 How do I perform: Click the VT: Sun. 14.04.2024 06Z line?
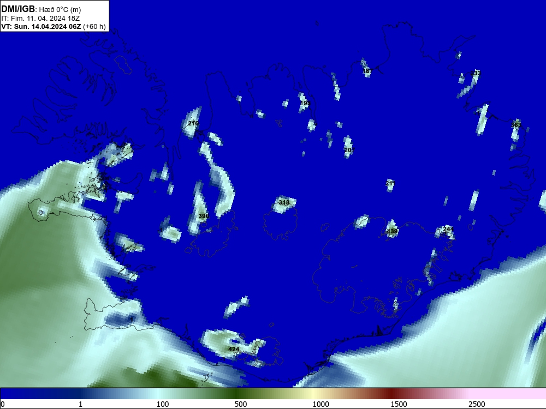(x=54, y=26)
